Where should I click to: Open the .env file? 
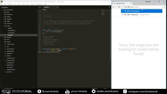(8, 46)
